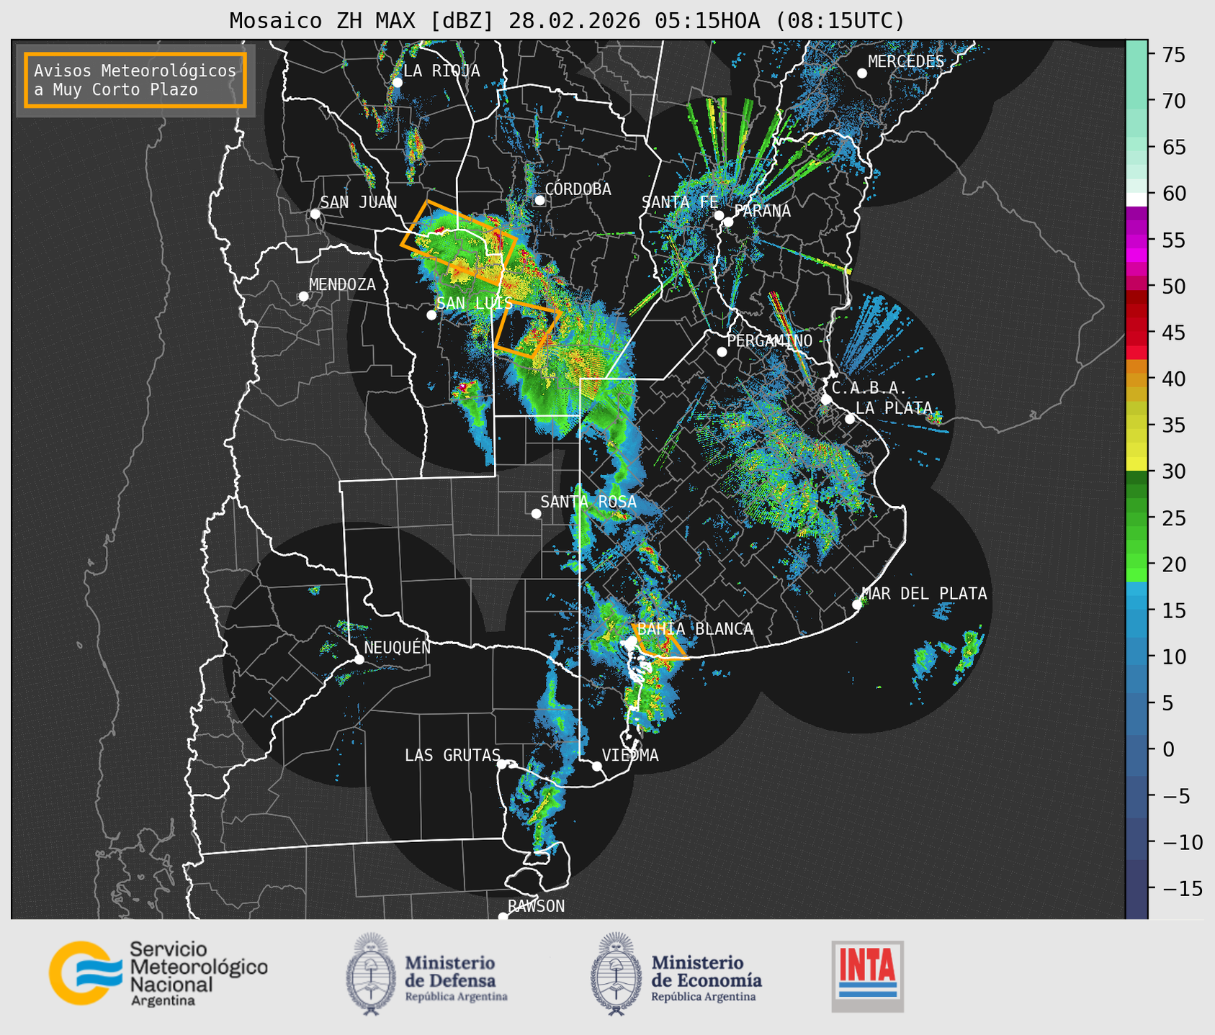Click the MERCEDES label

click(x=906, y=61)
